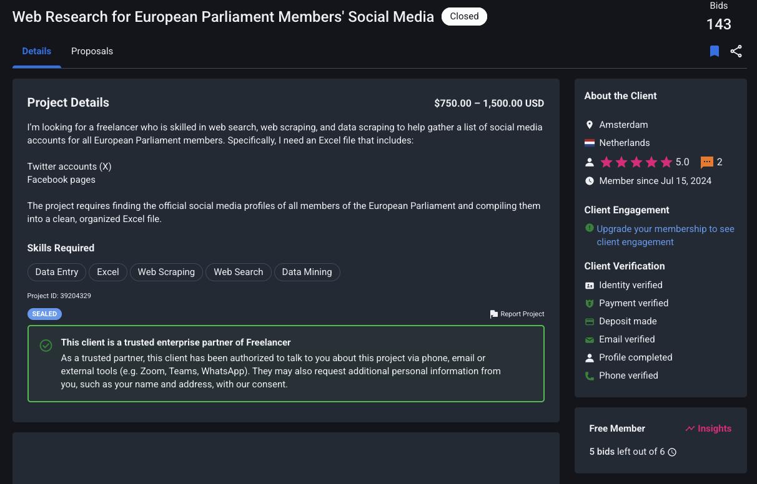Click the Deposit made credit card icon

point(590,322)
